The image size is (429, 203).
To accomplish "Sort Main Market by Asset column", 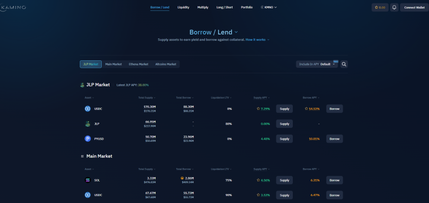I will click(89, 170).
